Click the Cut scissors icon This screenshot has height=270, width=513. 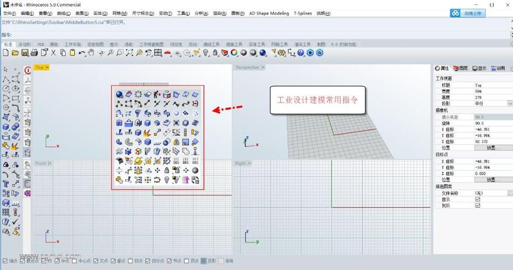(53, 53)
